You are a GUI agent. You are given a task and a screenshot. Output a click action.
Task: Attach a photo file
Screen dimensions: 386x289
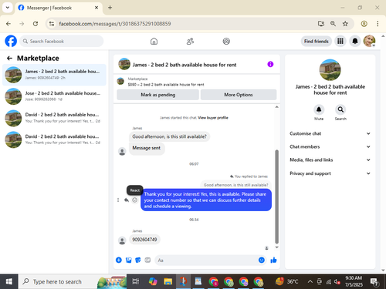point(128,260)
